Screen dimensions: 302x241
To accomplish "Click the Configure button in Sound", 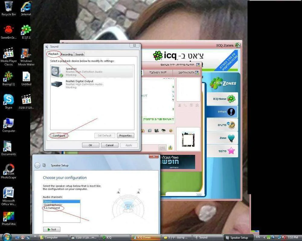I will point(59,136).
